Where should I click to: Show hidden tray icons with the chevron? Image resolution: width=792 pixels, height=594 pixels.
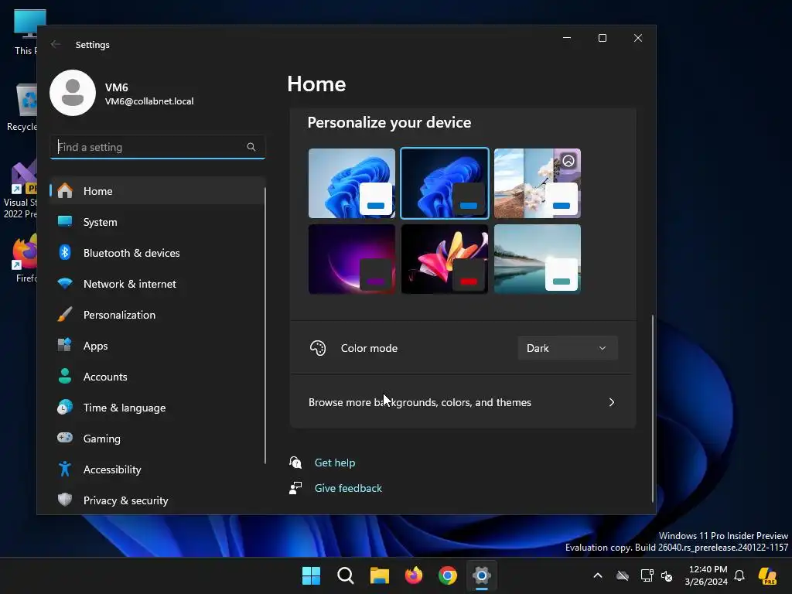[598, 575]
